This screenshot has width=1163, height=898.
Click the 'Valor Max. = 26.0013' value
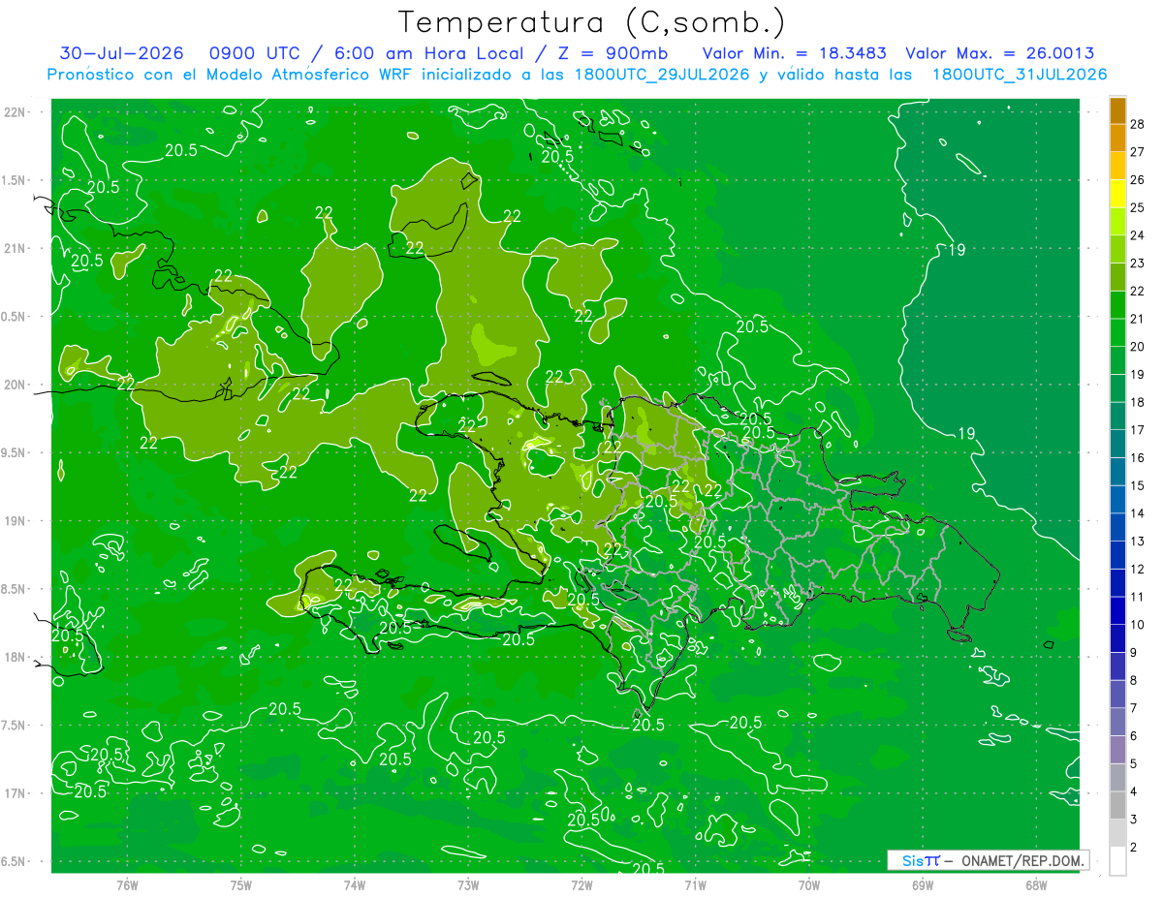[x=1000, y=53]
